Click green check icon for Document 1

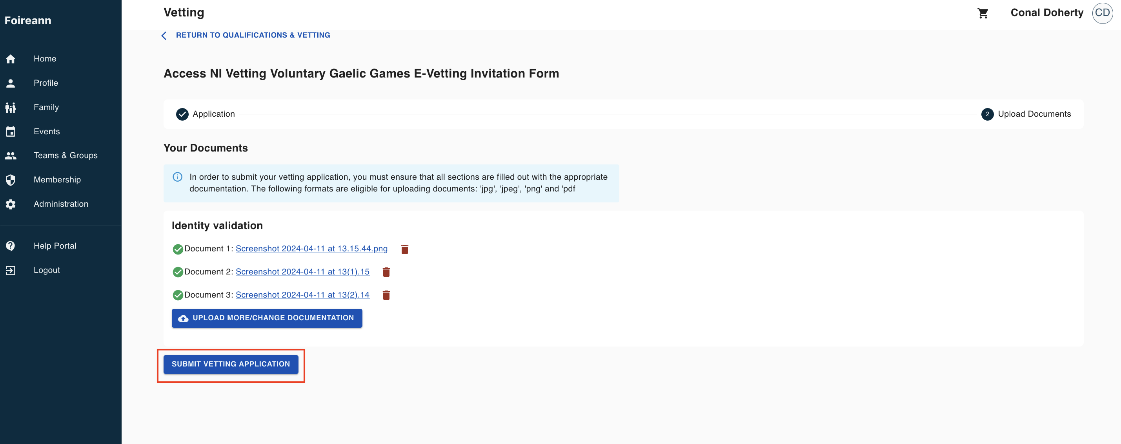178,249
